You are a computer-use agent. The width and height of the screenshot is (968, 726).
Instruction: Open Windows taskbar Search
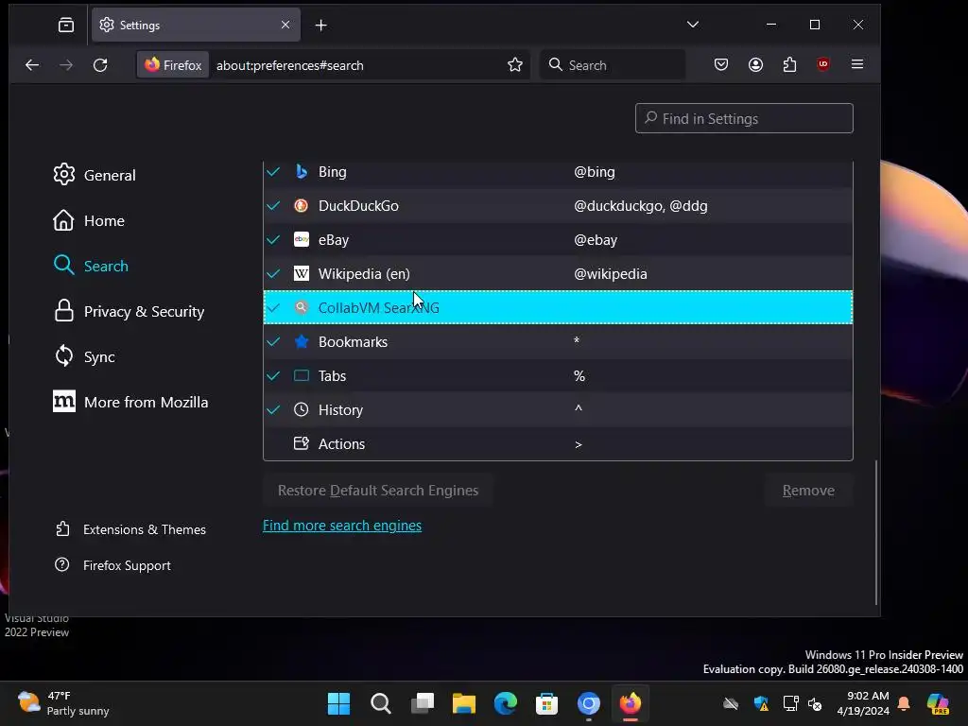click(x=380, y=703)
